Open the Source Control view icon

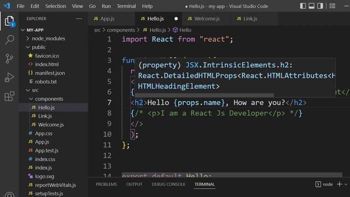[x=9, y=59]
